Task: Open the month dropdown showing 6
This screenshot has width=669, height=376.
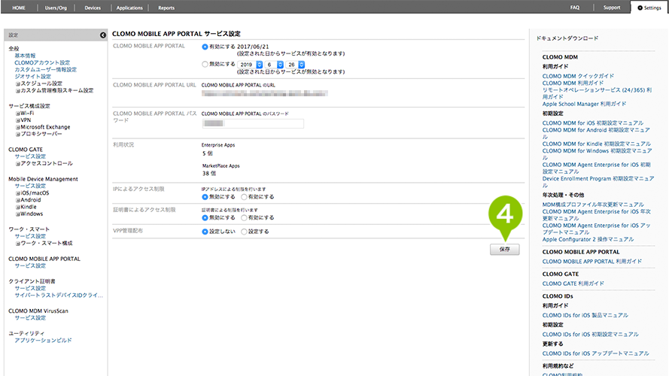Action: (274, 65)
